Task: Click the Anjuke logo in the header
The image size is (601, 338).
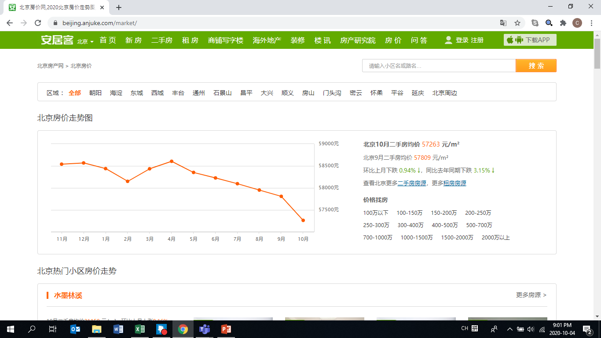Action: 57,40
